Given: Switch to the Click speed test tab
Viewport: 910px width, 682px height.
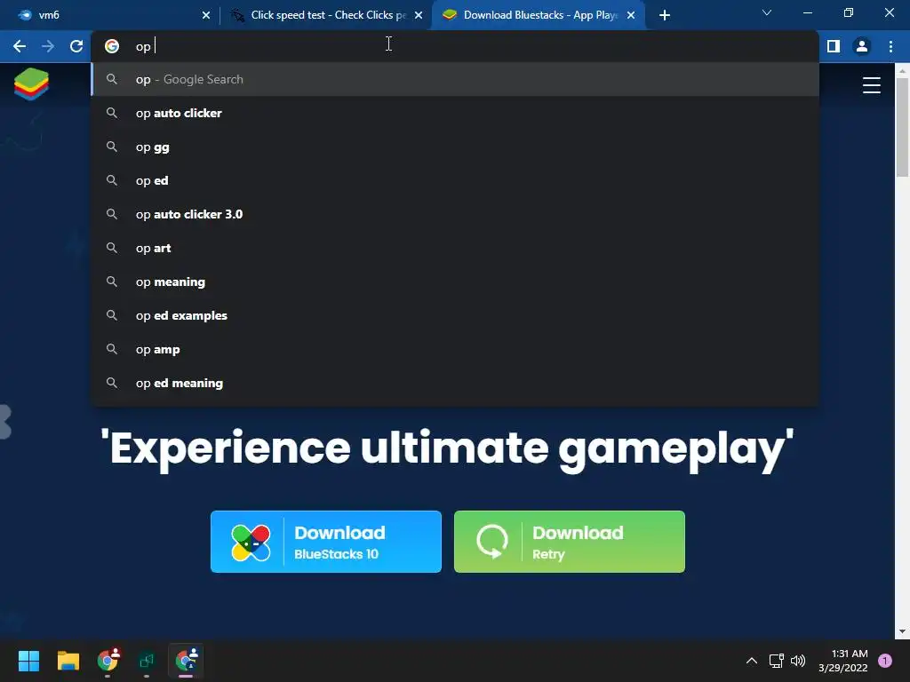Looking at the screenshot, I should coord(325,15).
